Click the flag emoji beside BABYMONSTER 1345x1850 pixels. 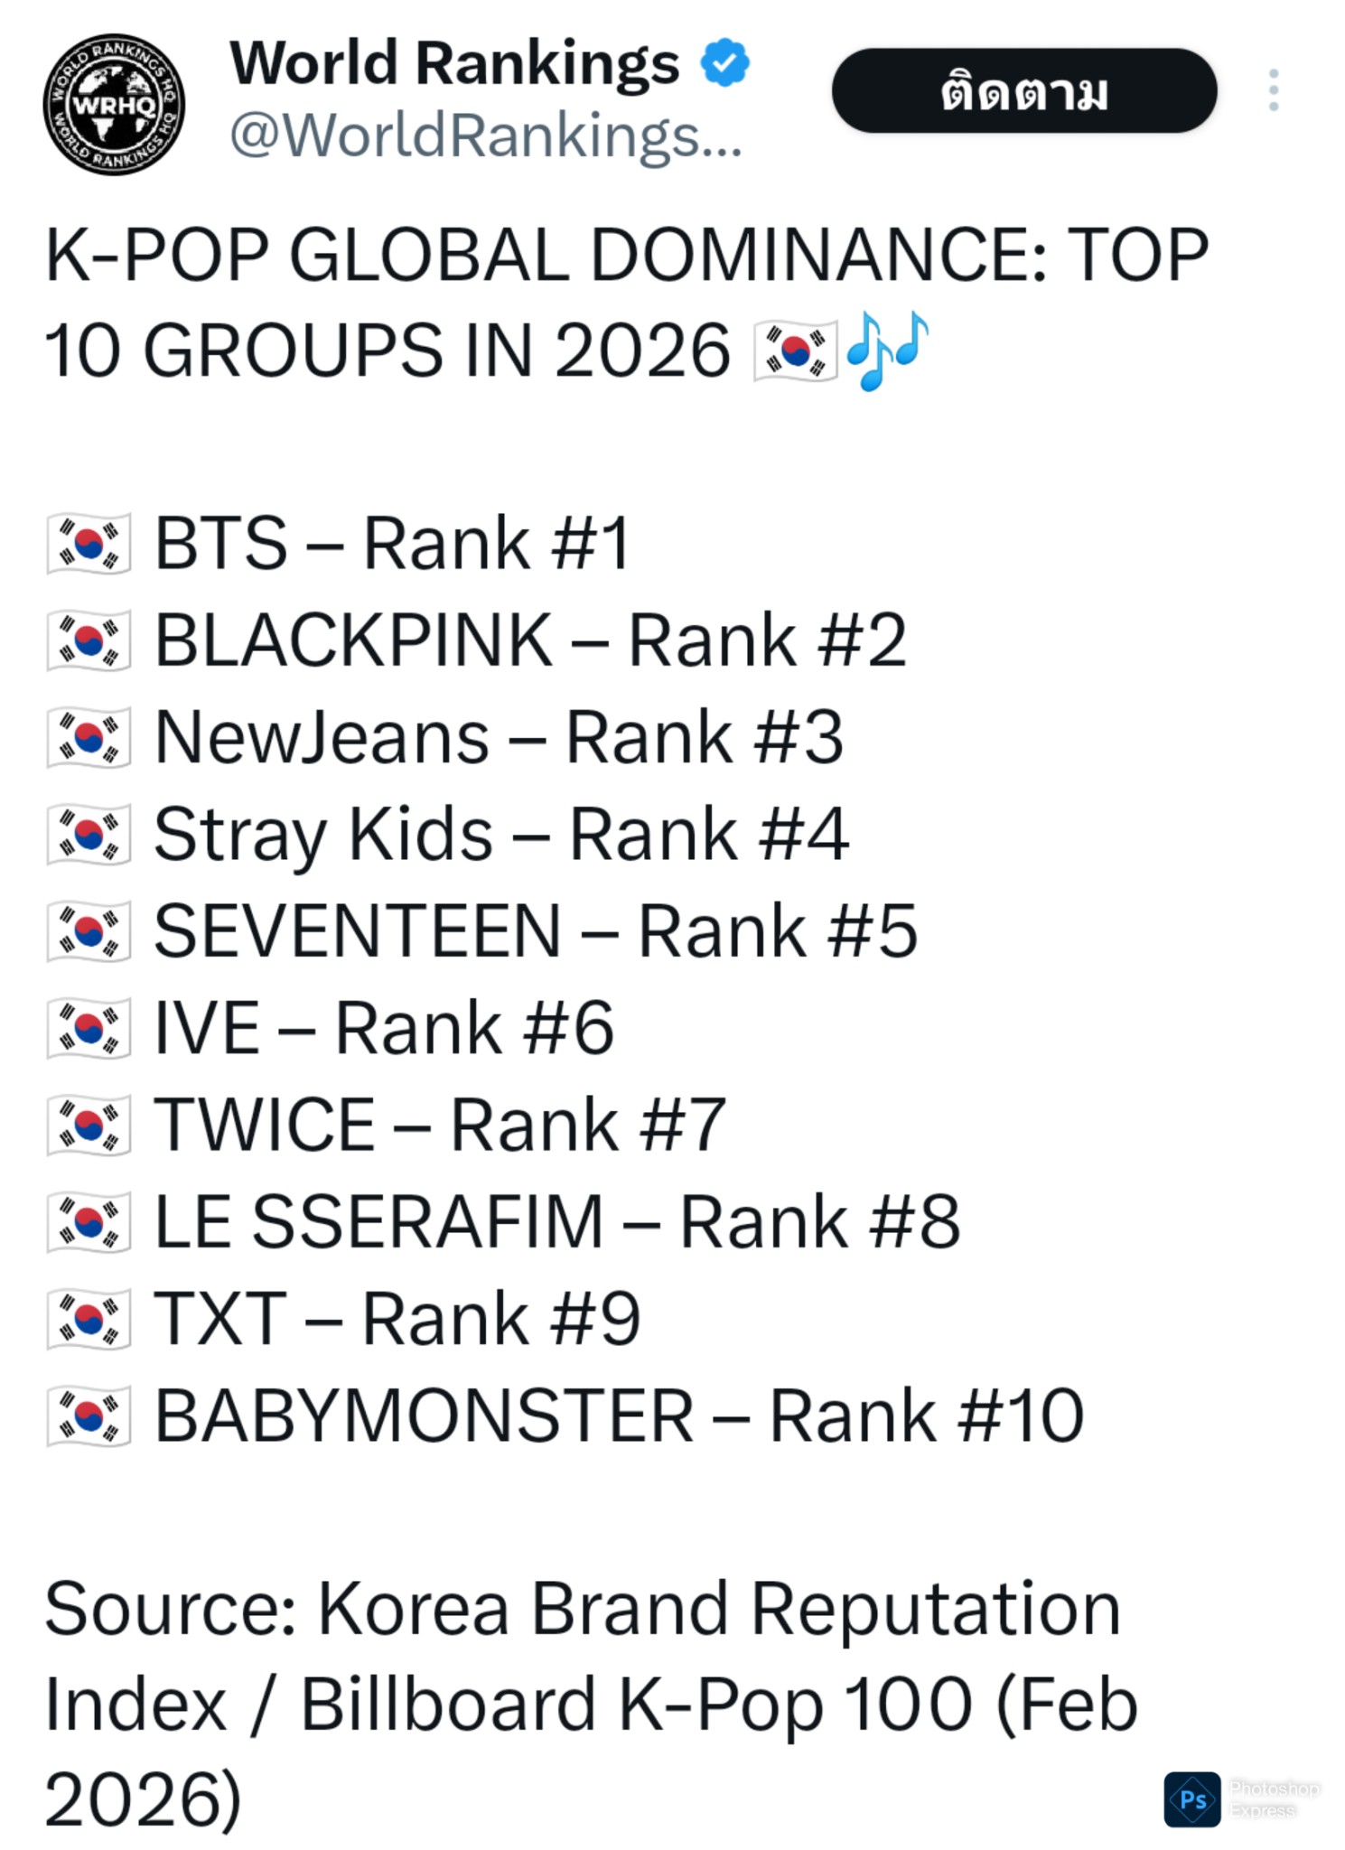[x=89, y=1416]
